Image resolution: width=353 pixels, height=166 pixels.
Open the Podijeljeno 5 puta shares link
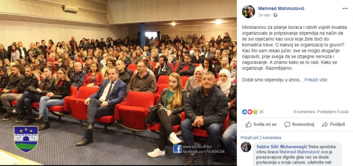(x=333, y=112)
